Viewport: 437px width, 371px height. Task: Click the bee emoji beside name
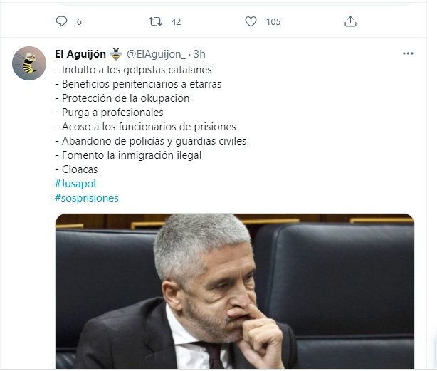116,54
